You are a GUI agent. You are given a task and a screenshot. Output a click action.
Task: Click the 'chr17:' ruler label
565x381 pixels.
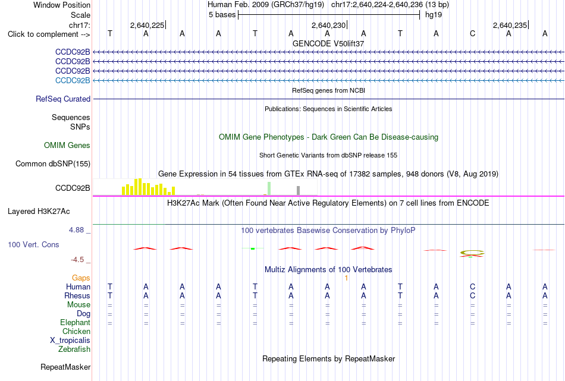coord(80,25)
